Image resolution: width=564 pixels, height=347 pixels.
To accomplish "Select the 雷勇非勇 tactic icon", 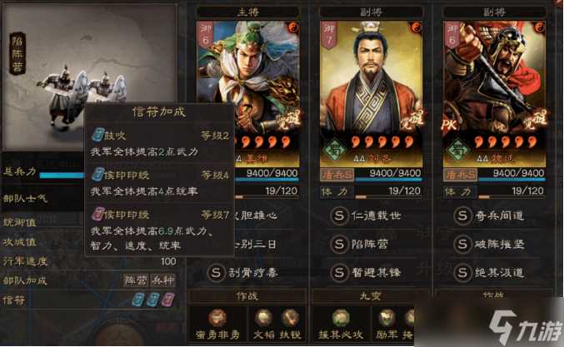I will [x=217, y=318].
